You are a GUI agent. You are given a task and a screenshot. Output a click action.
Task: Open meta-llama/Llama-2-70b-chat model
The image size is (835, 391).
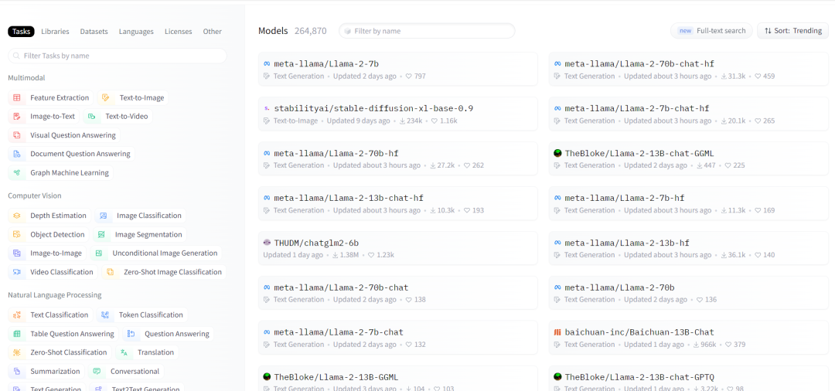(398, 293)
